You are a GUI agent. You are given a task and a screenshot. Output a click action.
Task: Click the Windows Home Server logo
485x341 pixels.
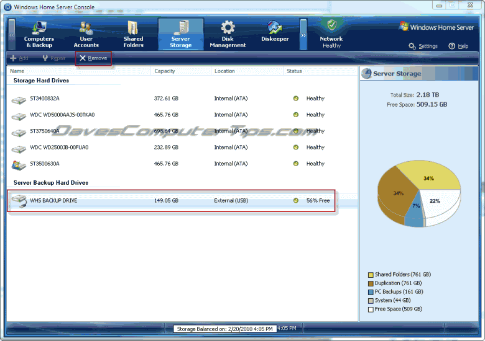point(436,27)
